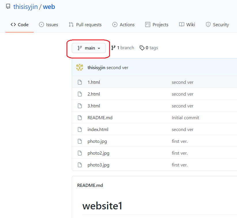
Task: Click file icon next to photo2.jpg
Action: coord(80,153)
